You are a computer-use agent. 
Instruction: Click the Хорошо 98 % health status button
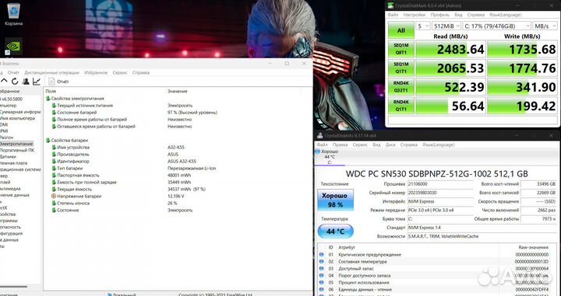coord(335,200)
